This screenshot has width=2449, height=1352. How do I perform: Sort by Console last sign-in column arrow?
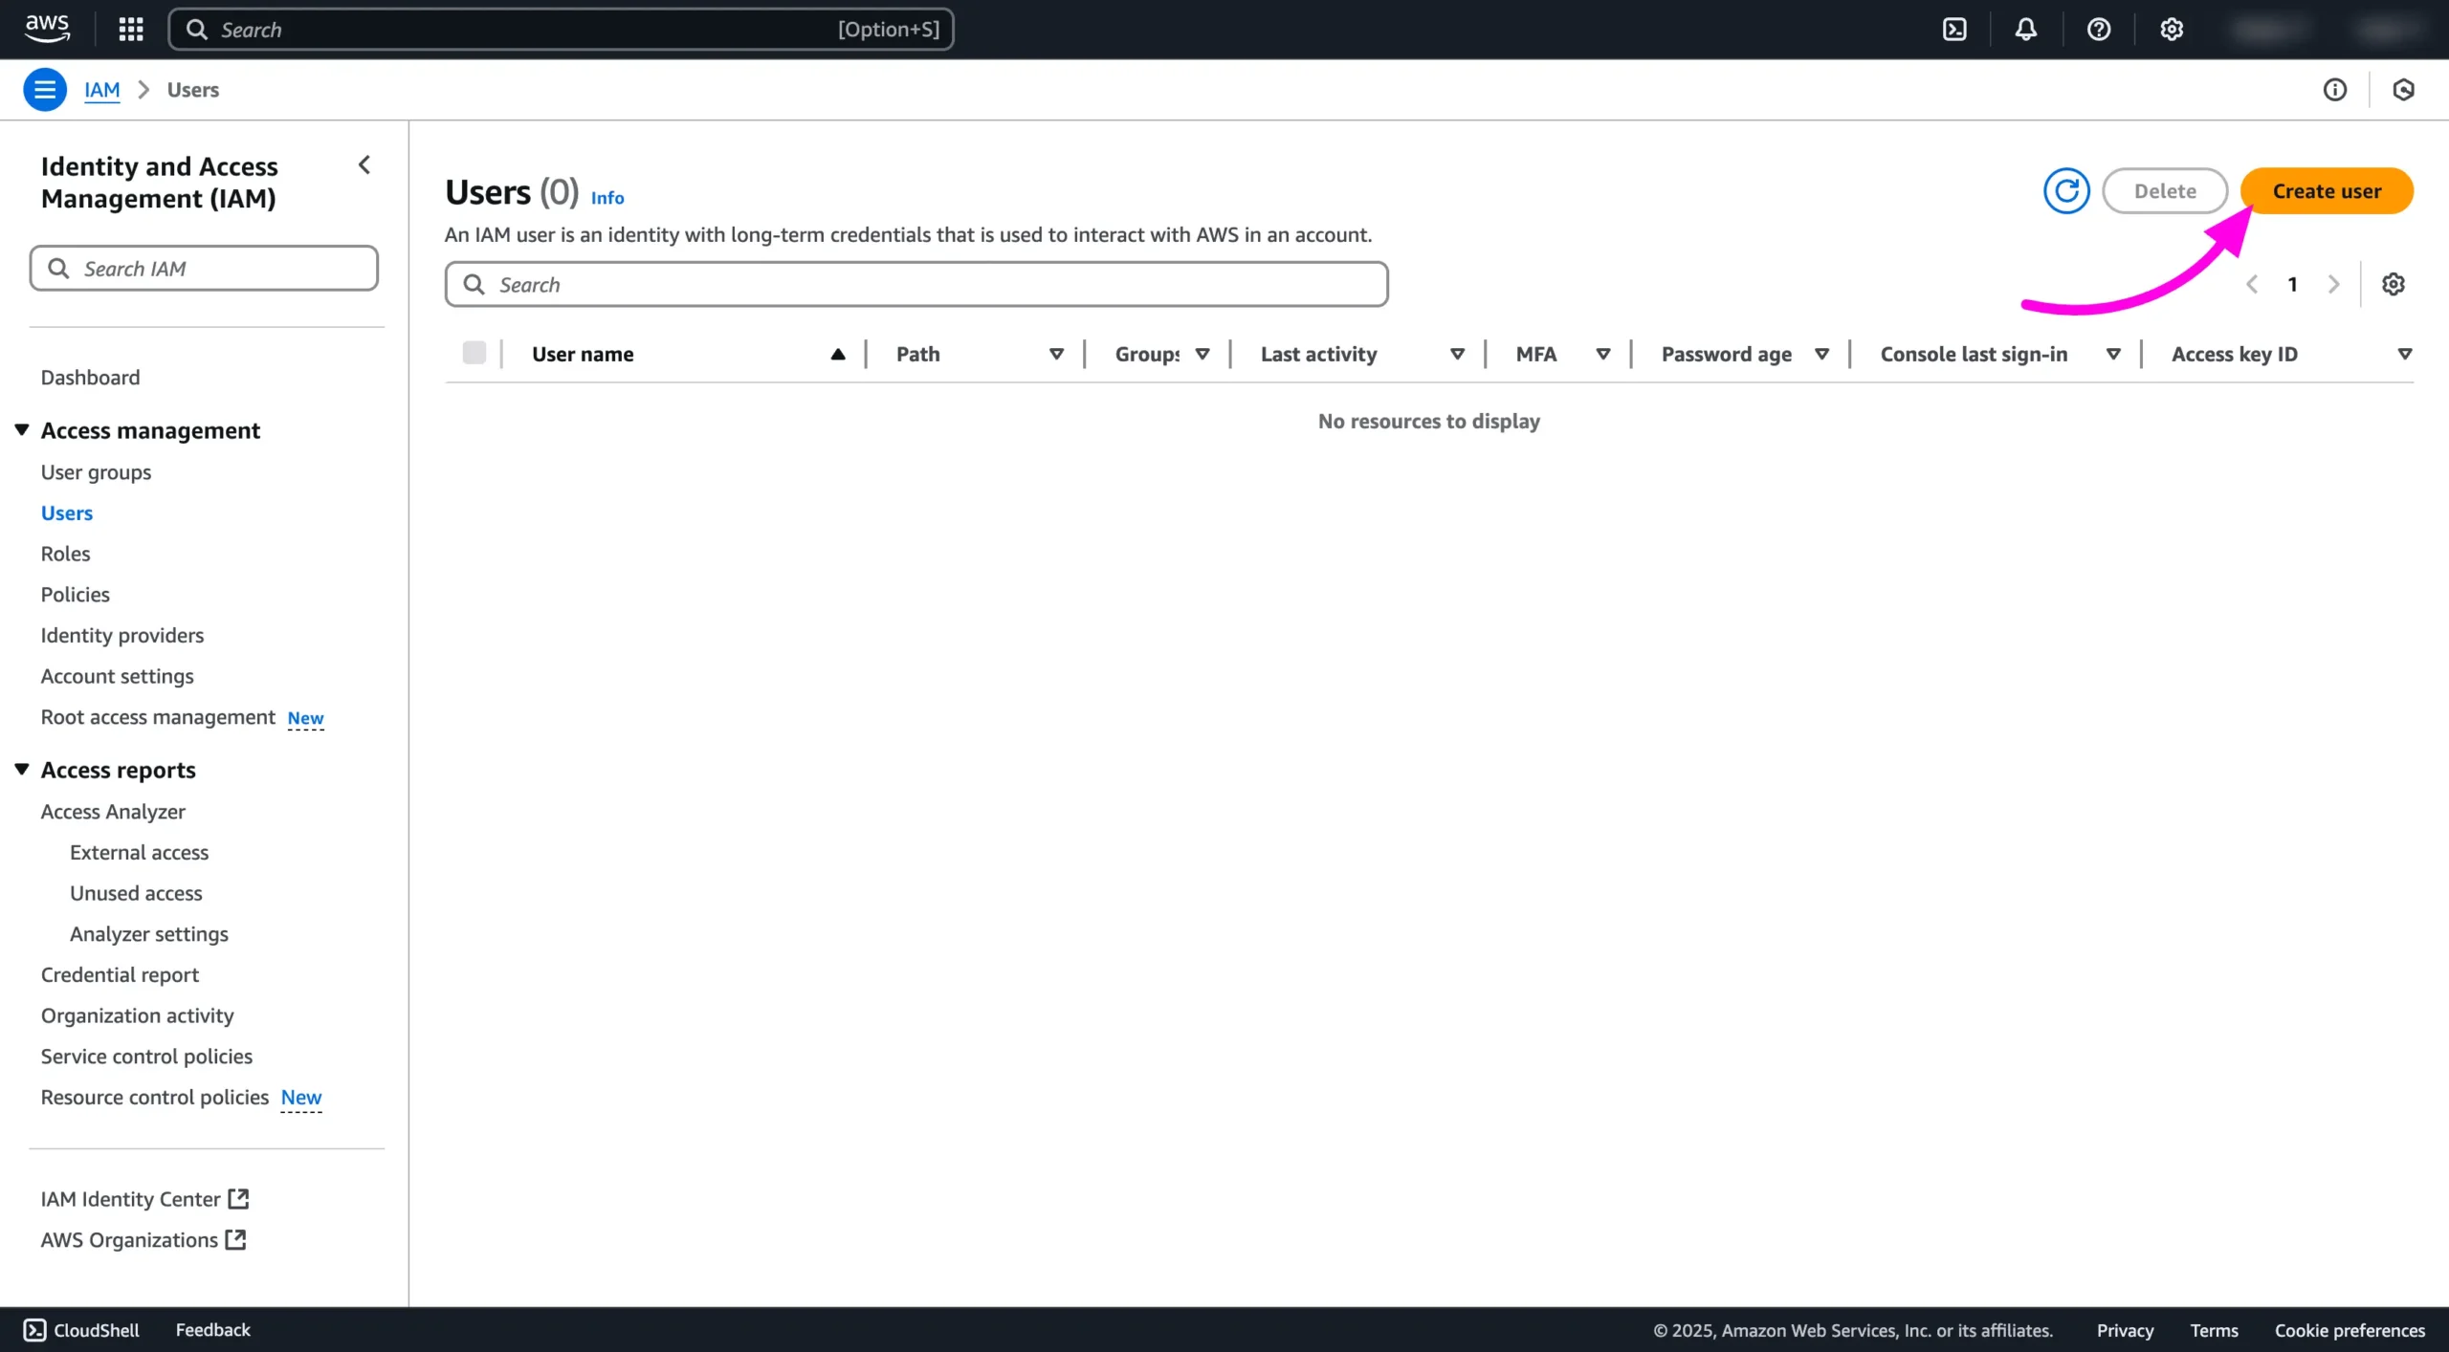click(x=2113, y=355)
